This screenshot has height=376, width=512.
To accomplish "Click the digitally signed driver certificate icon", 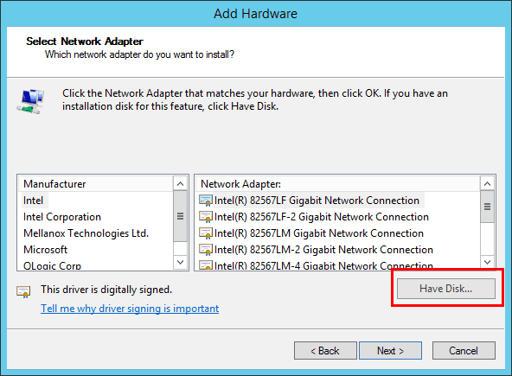I will [23, 291].
